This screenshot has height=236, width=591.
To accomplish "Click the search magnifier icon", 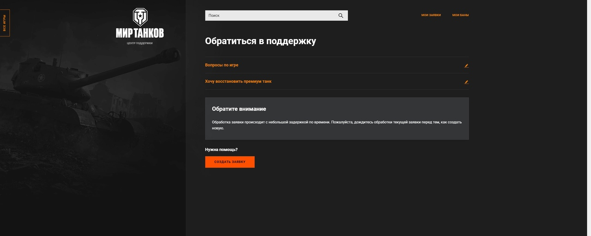I will (341, 16).
